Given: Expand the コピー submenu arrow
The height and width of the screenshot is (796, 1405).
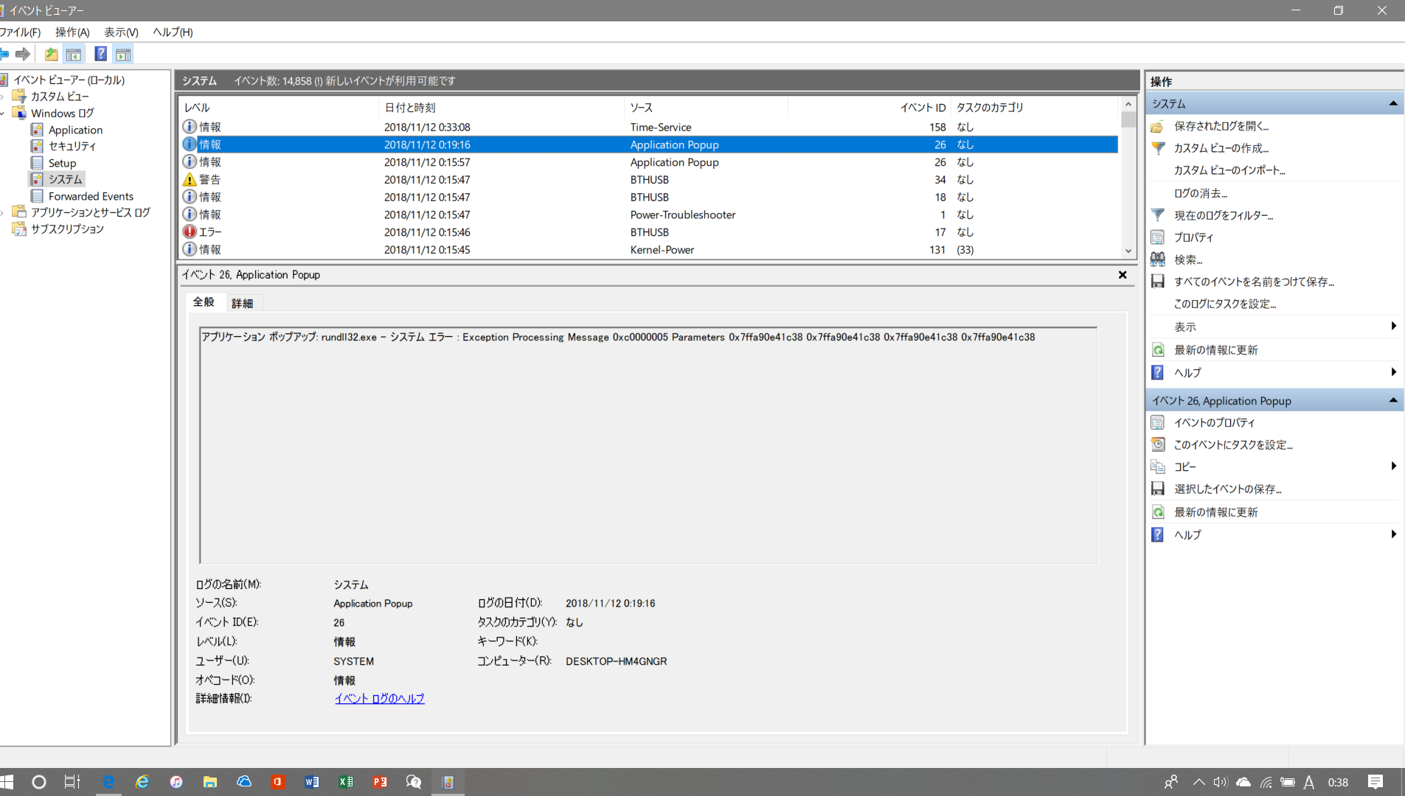Looking at the screenshot, I should 1393,467.
